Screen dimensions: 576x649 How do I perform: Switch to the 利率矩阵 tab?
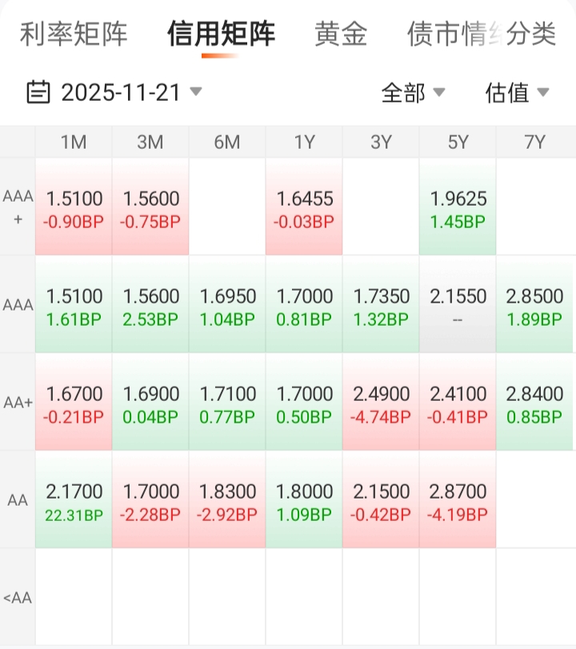pyautogui.click(x=74, y=34)
